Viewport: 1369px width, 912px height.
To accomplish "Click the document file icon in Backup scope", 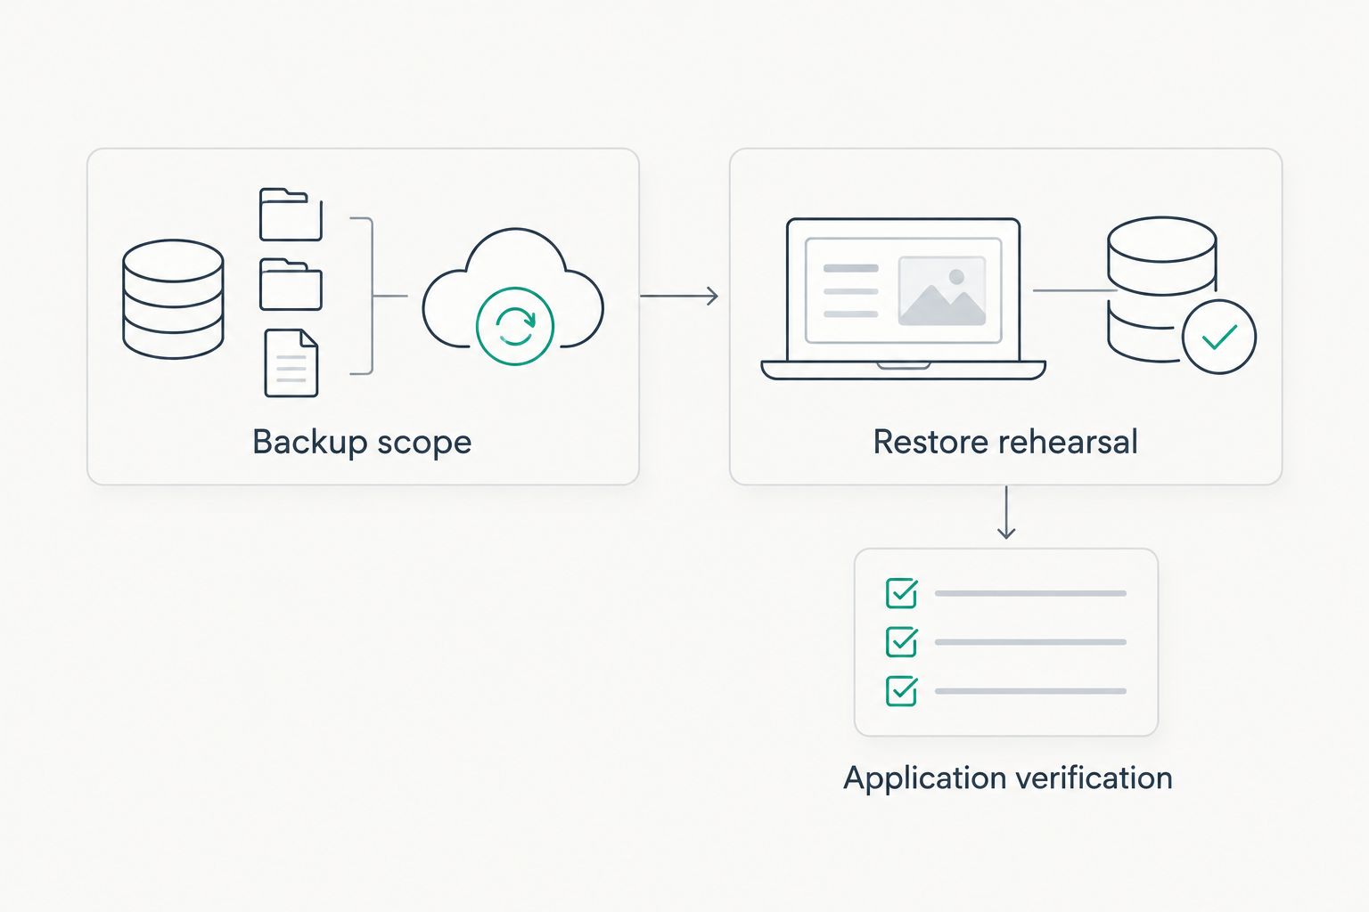I will (291, 363).
